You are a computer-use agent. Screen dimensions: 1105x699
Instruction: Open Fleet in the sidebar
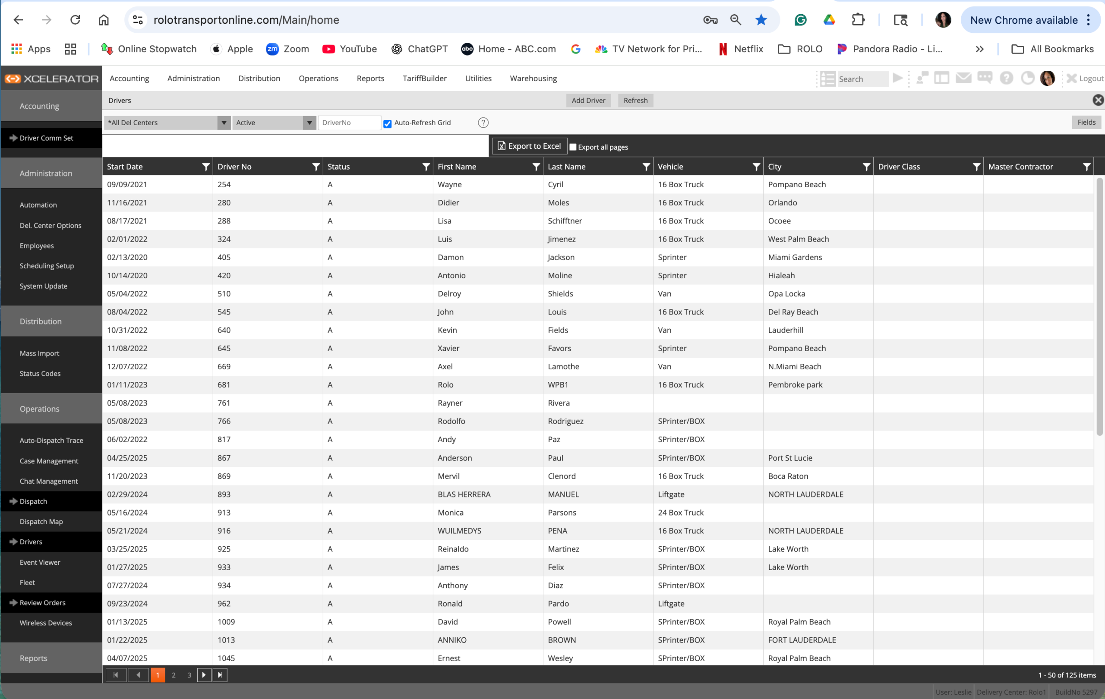(51, 582)
